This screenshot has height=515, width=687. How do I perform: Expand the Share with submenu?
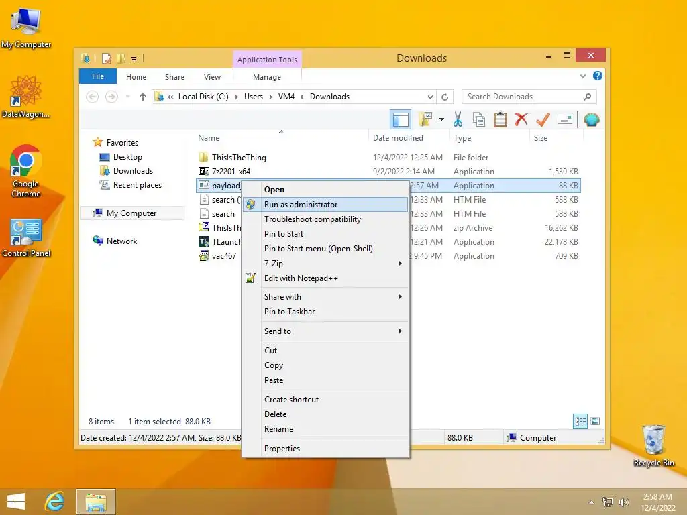(325, 297)
